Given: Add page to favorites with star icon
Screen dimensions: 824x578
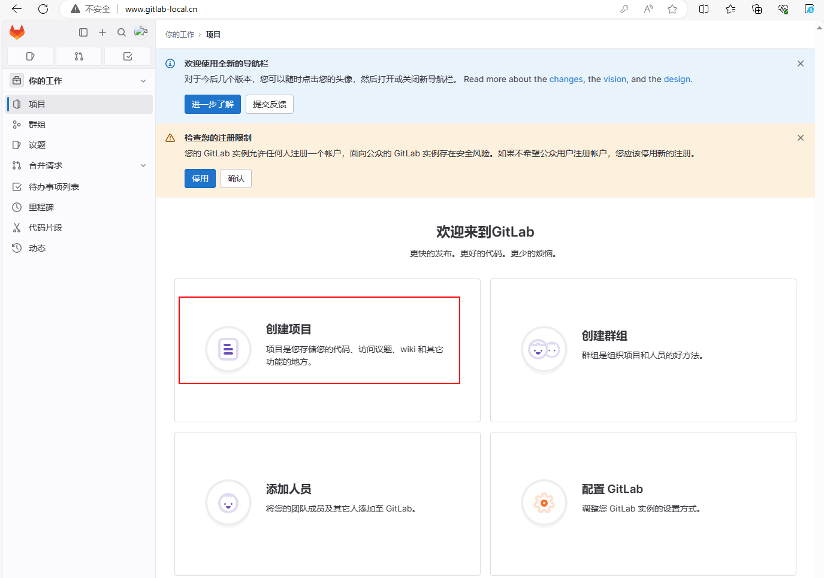Looking at the screenshot, I should [672, 9].
